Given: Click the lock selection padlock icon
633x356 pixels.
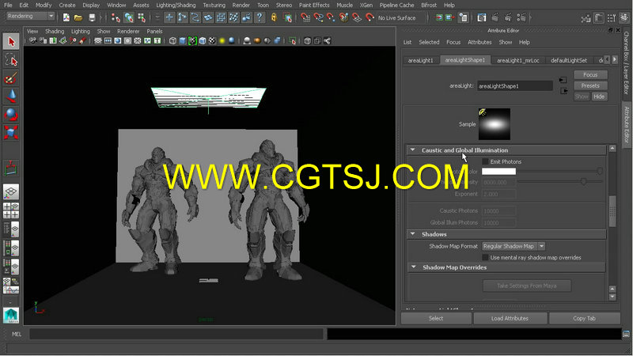Looking at the screenshot, I should click(274, 17).
